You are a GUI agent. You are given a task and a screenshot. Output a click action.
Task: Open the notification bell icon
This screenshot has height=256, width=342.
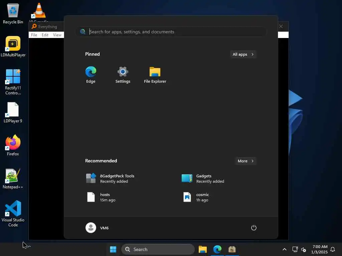point(333,249)
